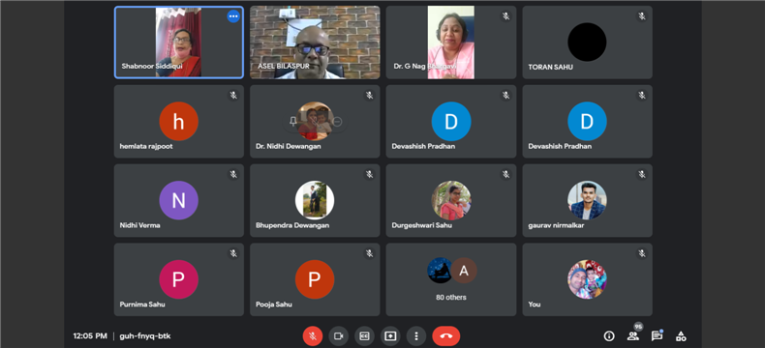Click the muted mic icon on hemlata rajpoot tile
This screenshot has height=348, width=765.
point(233,96)
